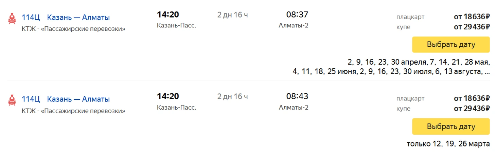Open Казань — Алматы route link arriving 08:43
Image resolution: width=496 pixels, height=160 pixels.
78,99
